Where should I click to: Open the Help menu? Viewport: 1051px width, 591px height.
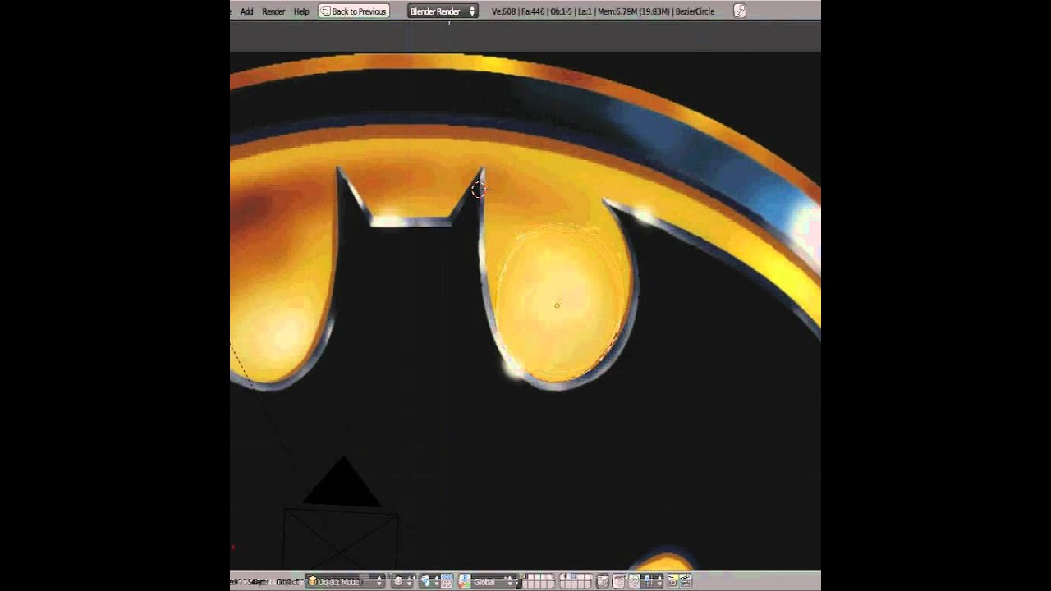pos(301,11)
